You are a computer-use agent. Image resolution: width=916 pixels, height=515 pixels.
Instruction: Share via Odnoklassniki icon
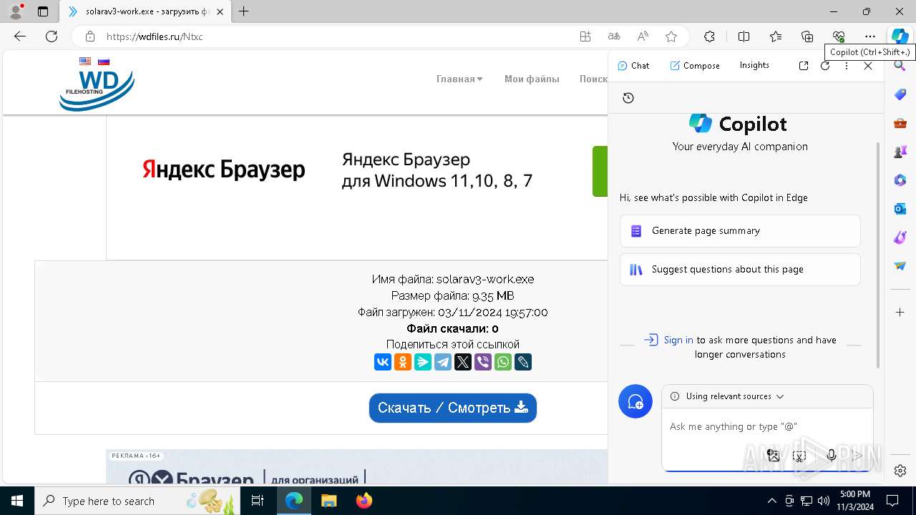click(x=403, y=362)
